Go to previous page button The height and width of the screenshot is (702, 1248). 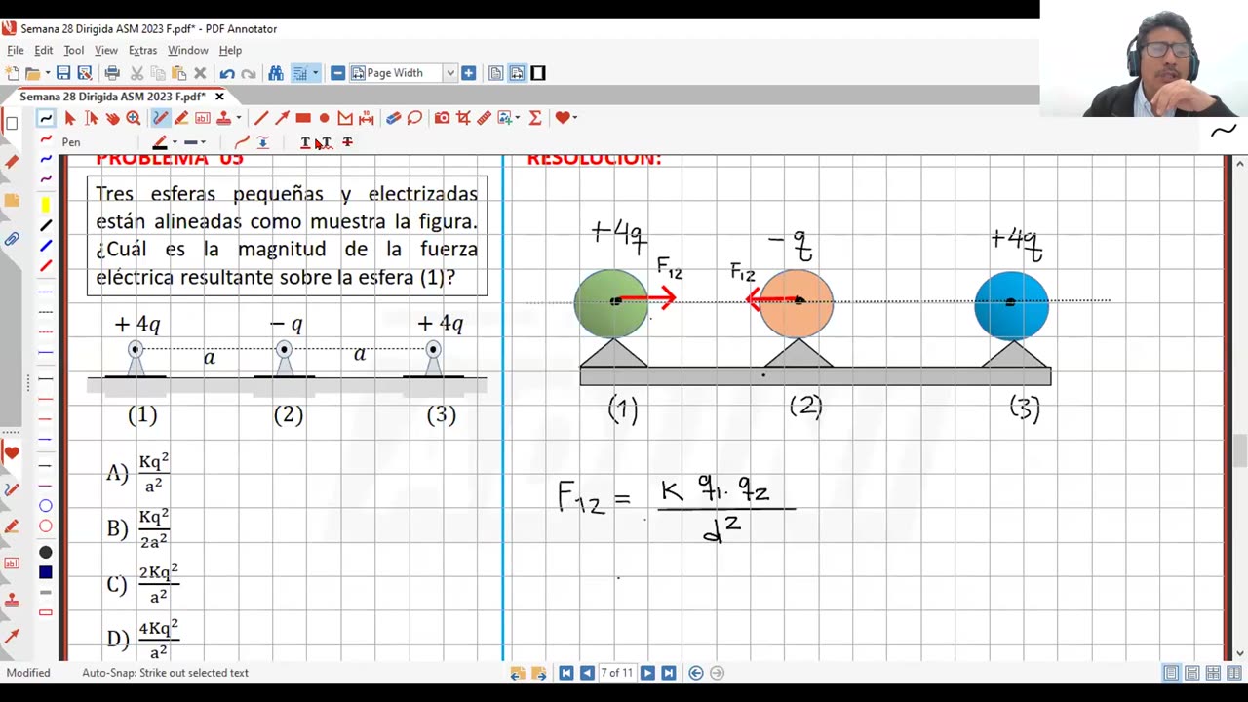tap(587, 673)
